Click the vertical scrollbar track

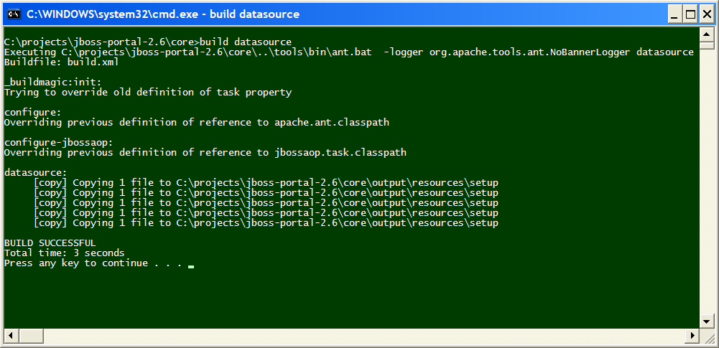[x=708, y=179]
